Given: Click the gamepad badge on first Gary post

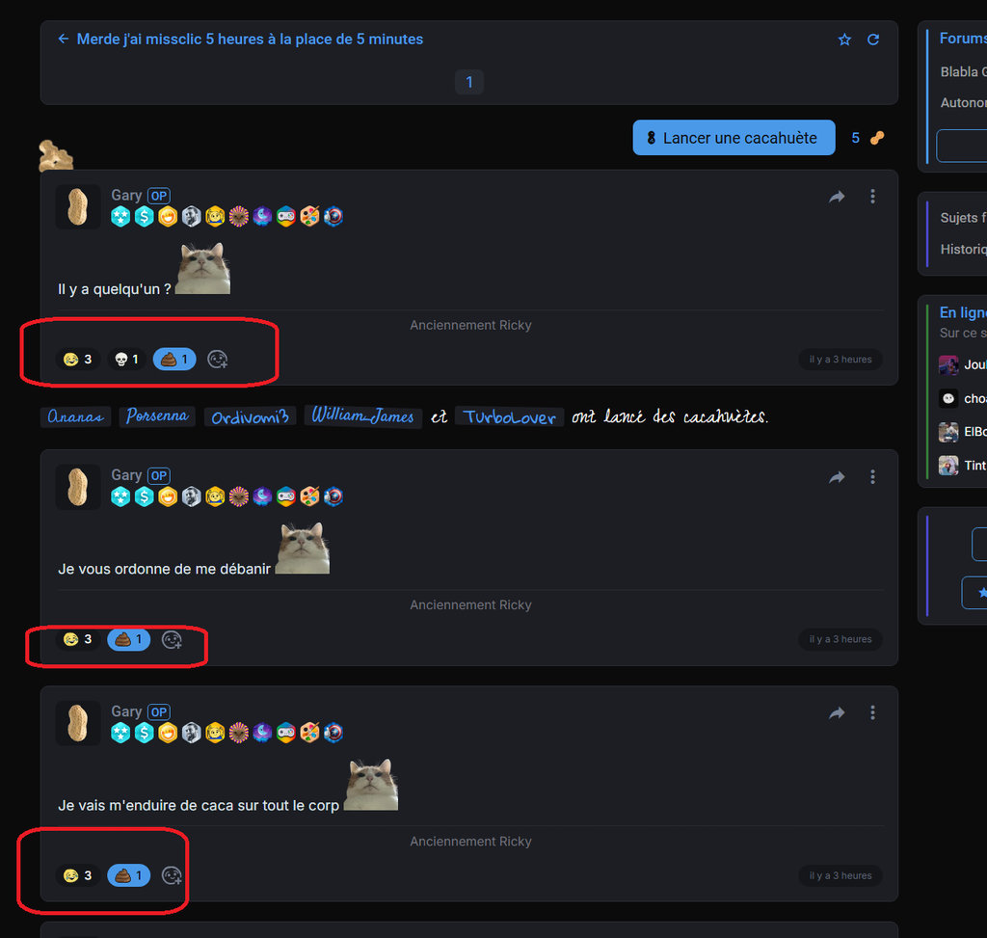Looking at the screenshot, I should tap(285, 217).
